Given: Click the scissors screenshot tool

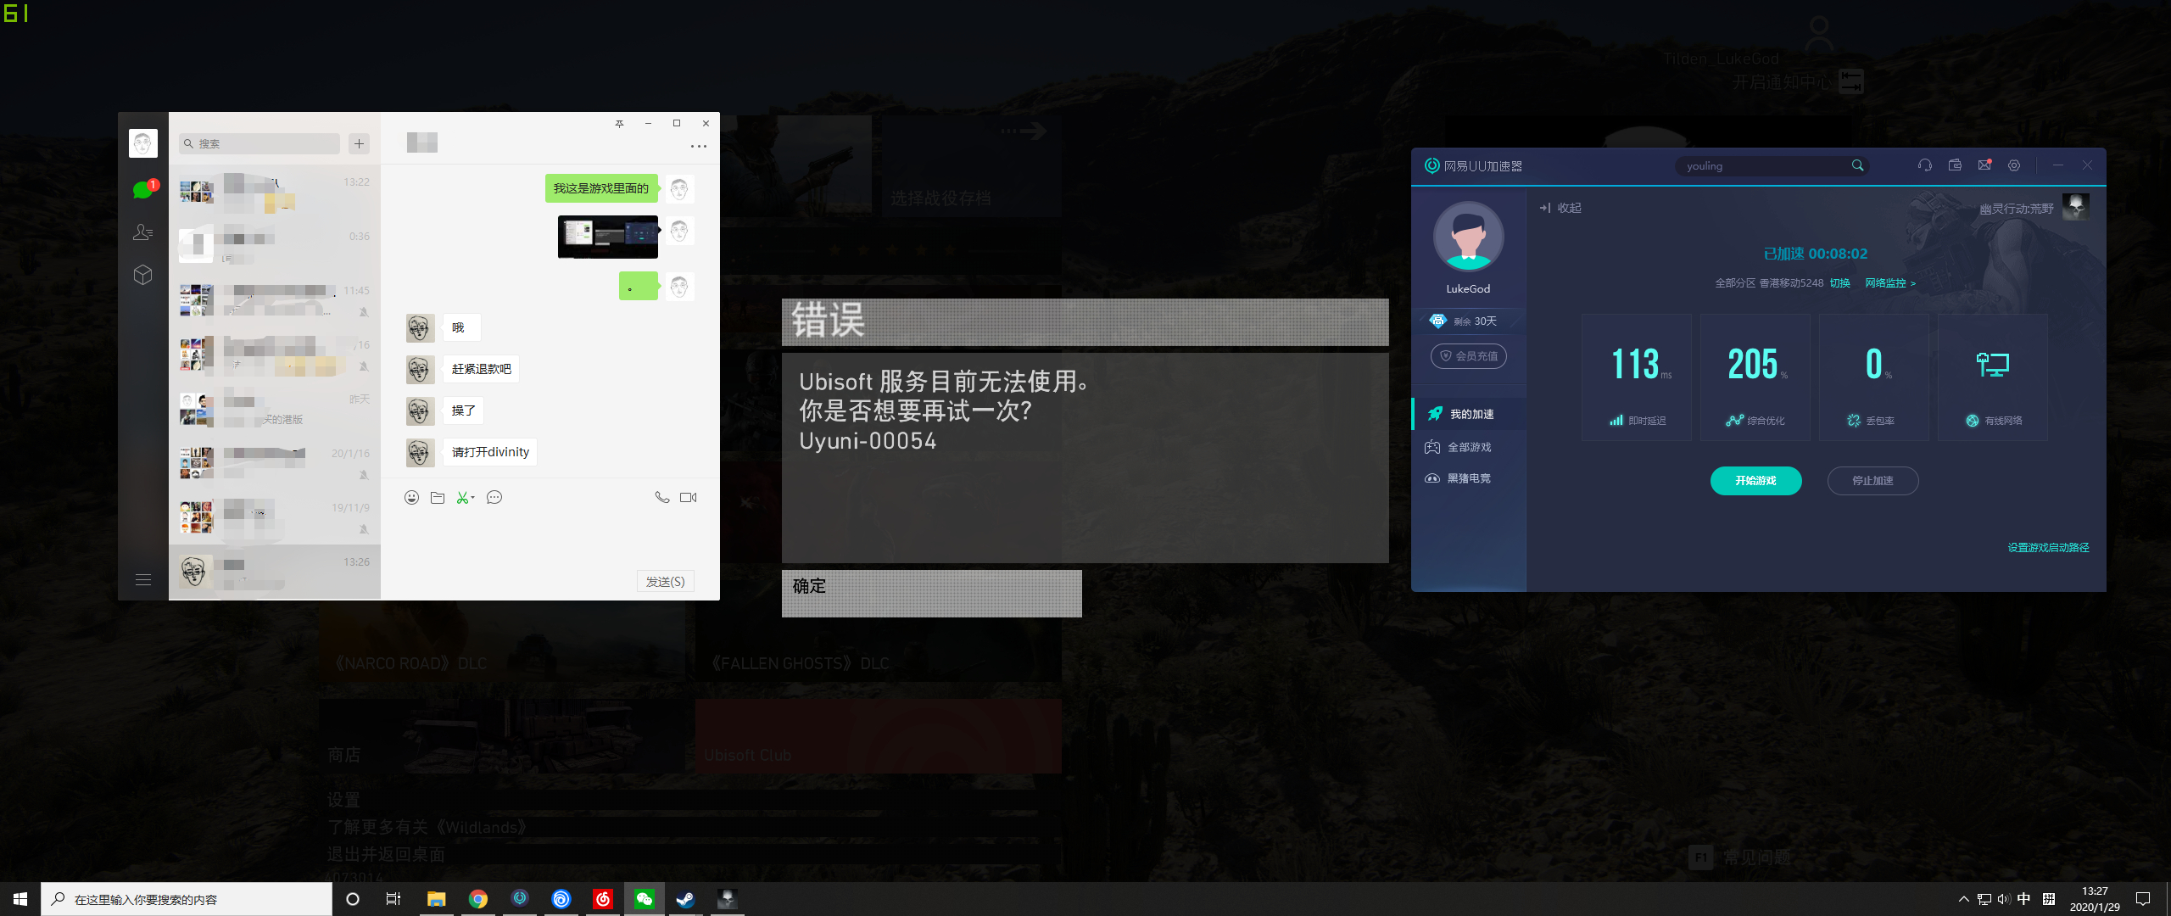Looking at the screenshot, I should point(461,498).
